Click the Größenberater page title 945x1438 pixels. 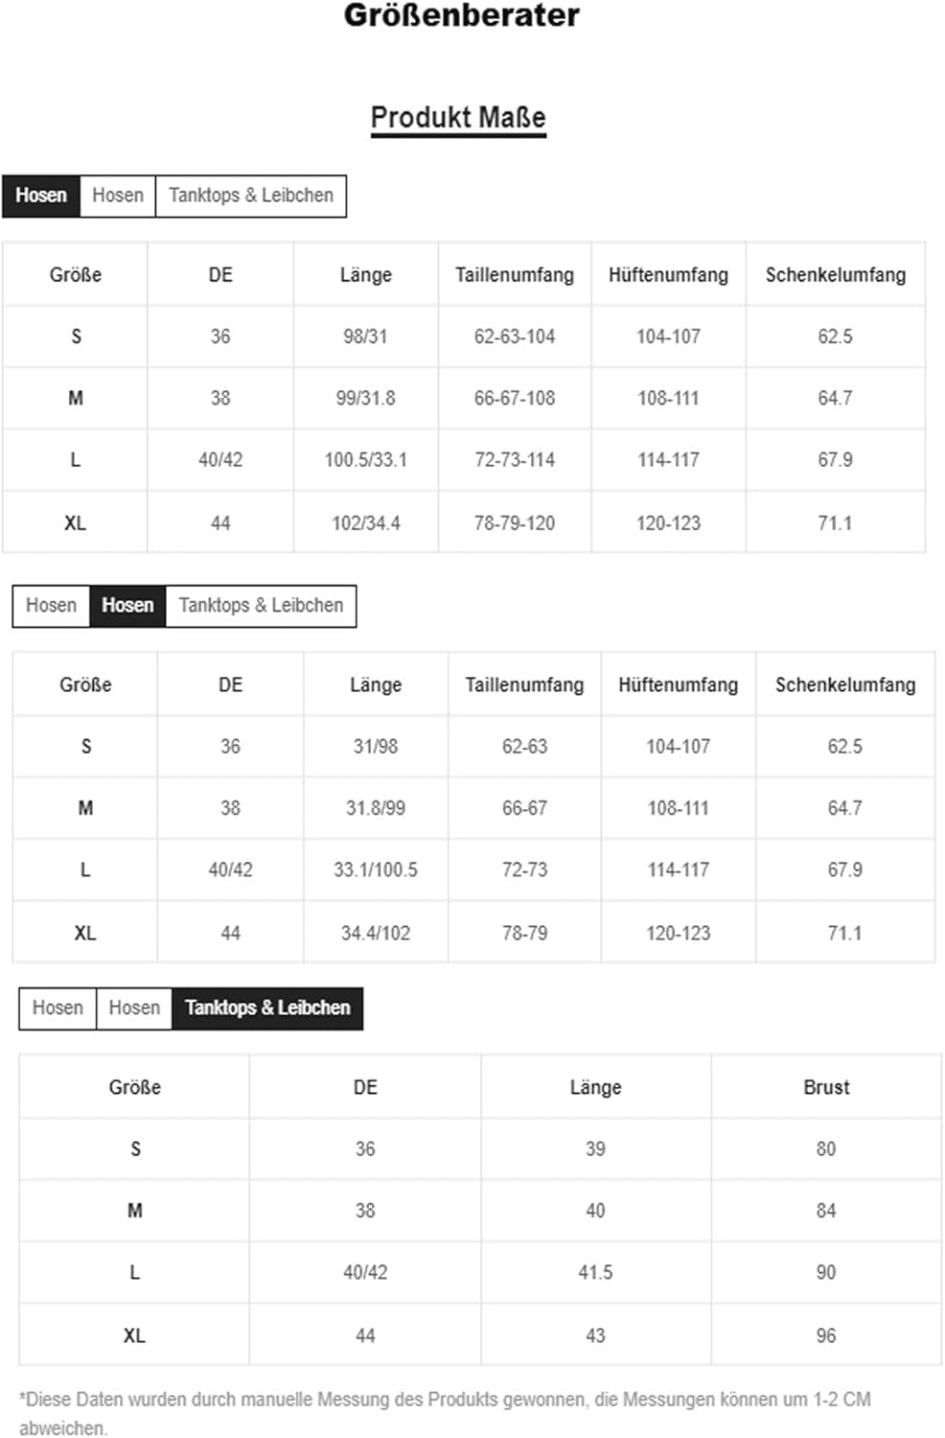[461, 15]
